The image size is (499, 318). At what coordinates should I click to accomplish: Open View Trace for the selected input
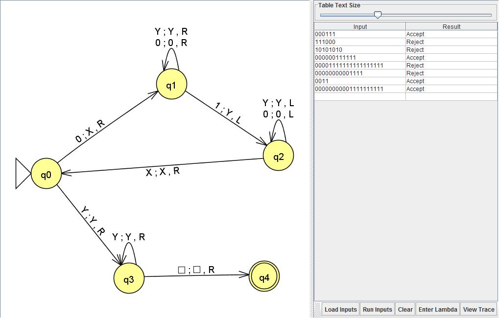478,309
